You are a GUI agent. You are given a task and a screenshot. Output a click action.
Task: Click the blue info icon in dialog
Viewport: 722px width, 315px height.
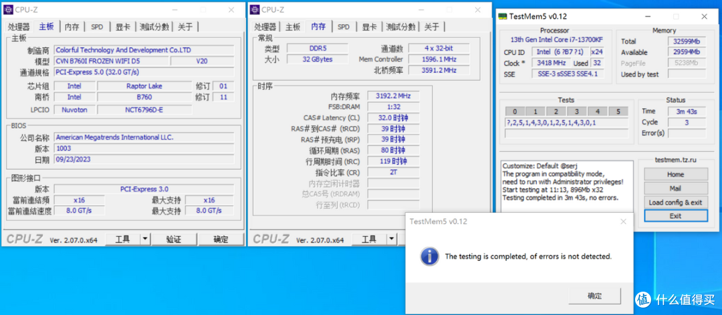tap(429, 256)
